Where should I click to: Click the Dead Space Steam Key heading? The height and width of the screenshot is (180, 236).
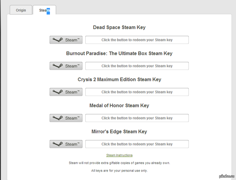pyautogui.click(x=119, y=27)
